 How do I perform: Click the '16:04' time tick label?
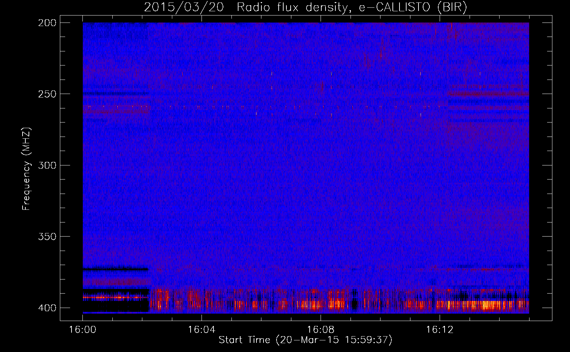pos(202,330)
